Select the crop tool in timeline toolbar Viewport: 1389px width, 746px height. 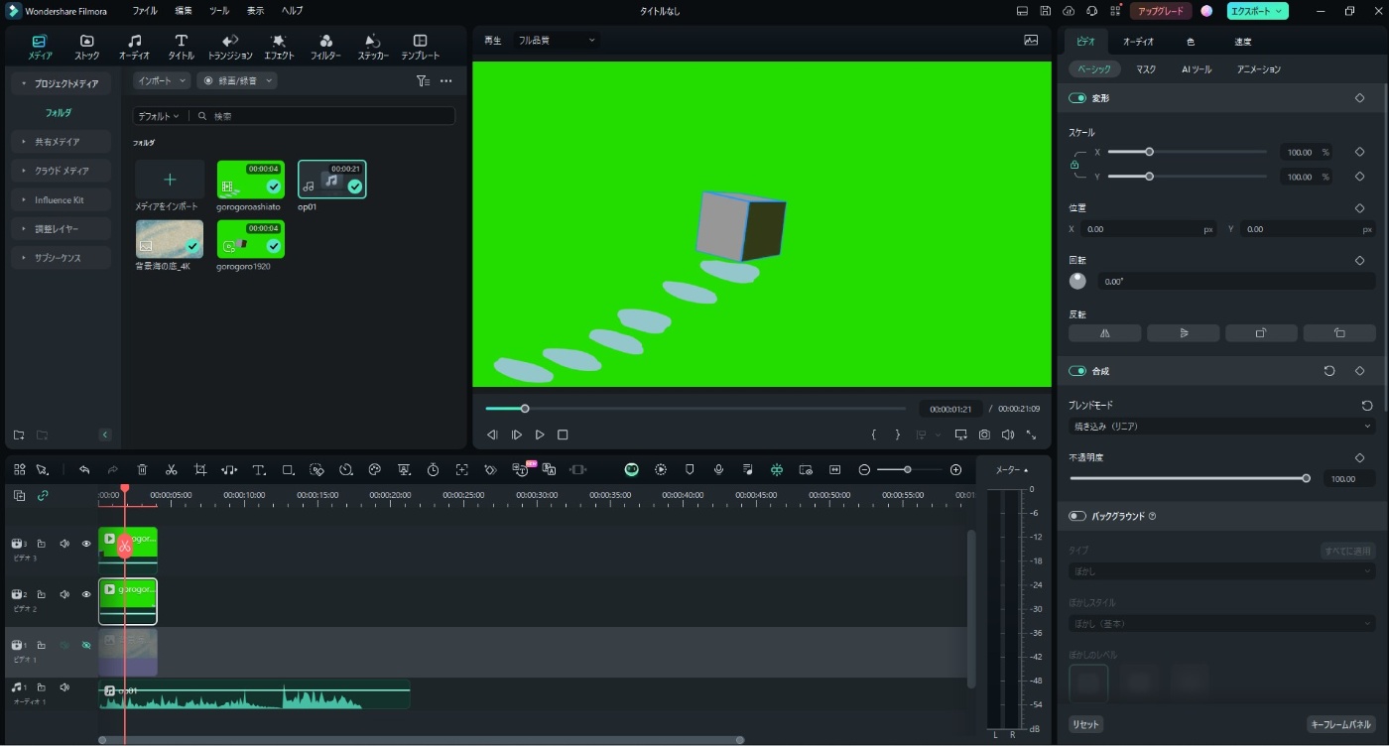coord(200,470)
